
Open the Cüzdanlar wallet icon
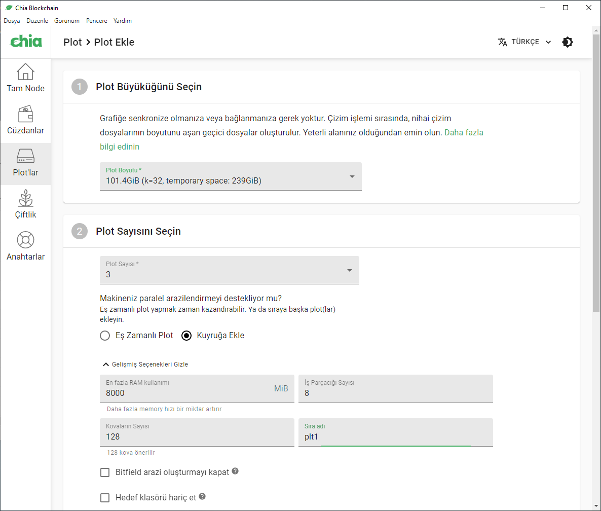point(25,114)
